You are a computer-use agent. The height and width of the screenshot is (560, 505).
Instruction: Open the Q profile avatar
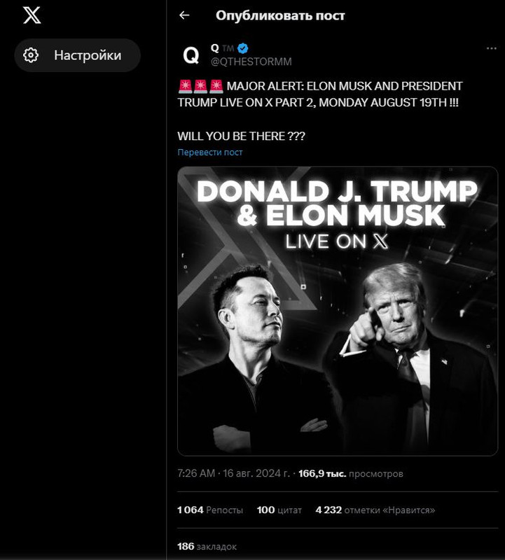[191, 56]
